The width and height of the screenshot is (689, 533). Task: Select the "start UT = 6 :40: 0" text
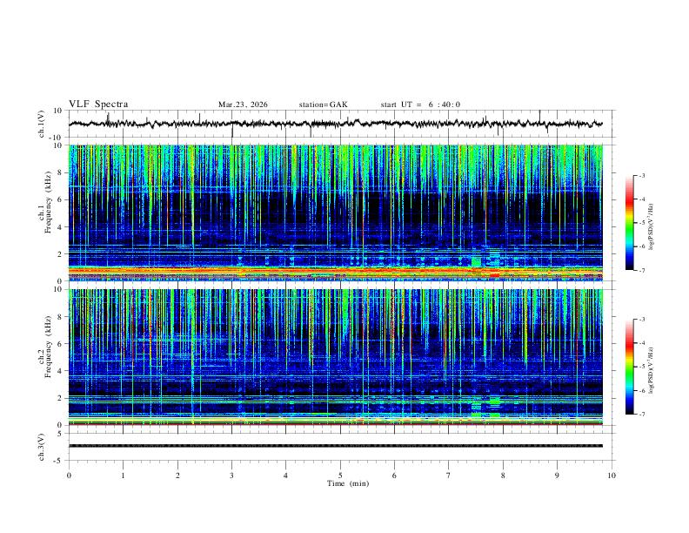420,105
